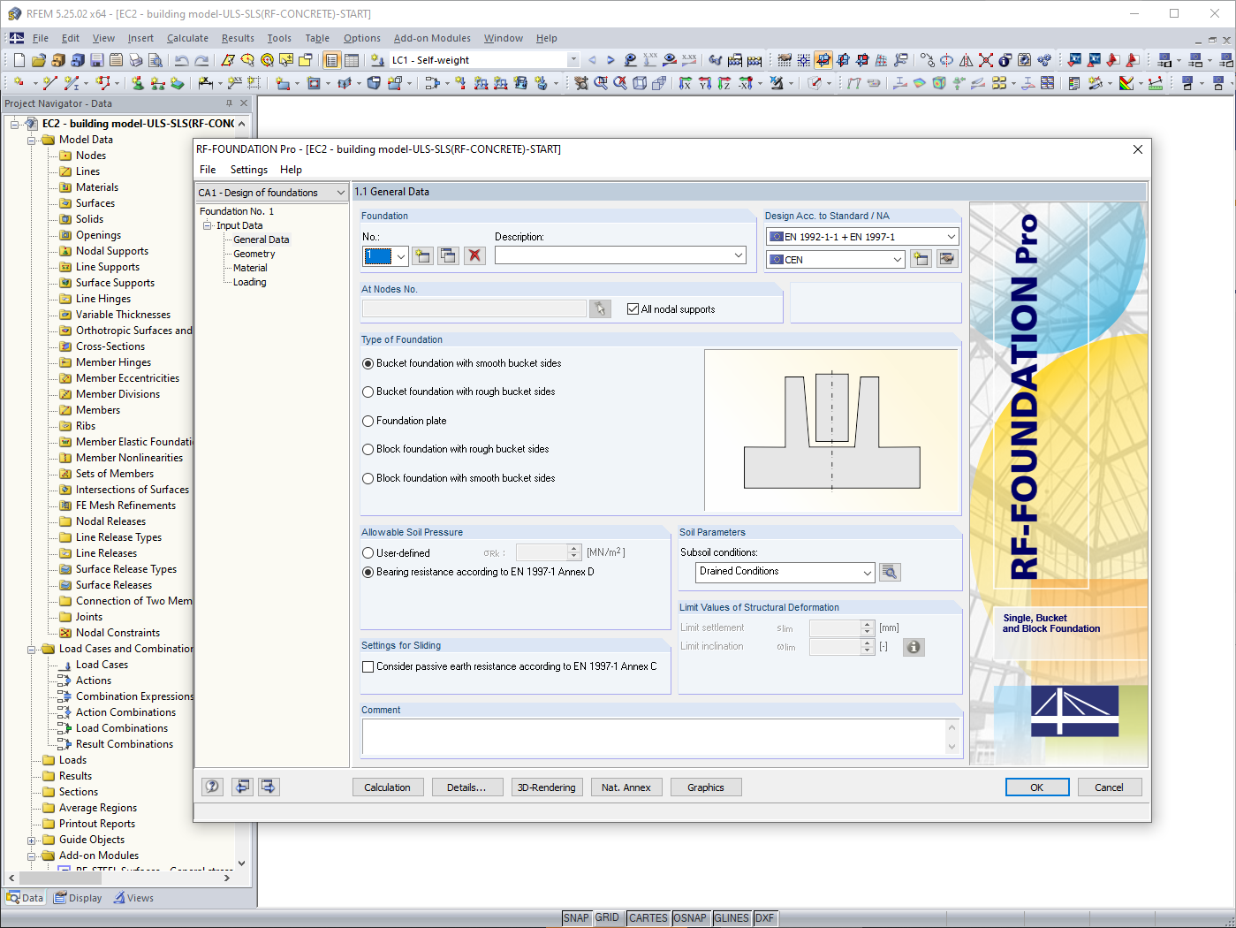The height and width of the screenshot is (928, 1236).
Task: Create a new foundation case with the New icon
Action: 422,255
